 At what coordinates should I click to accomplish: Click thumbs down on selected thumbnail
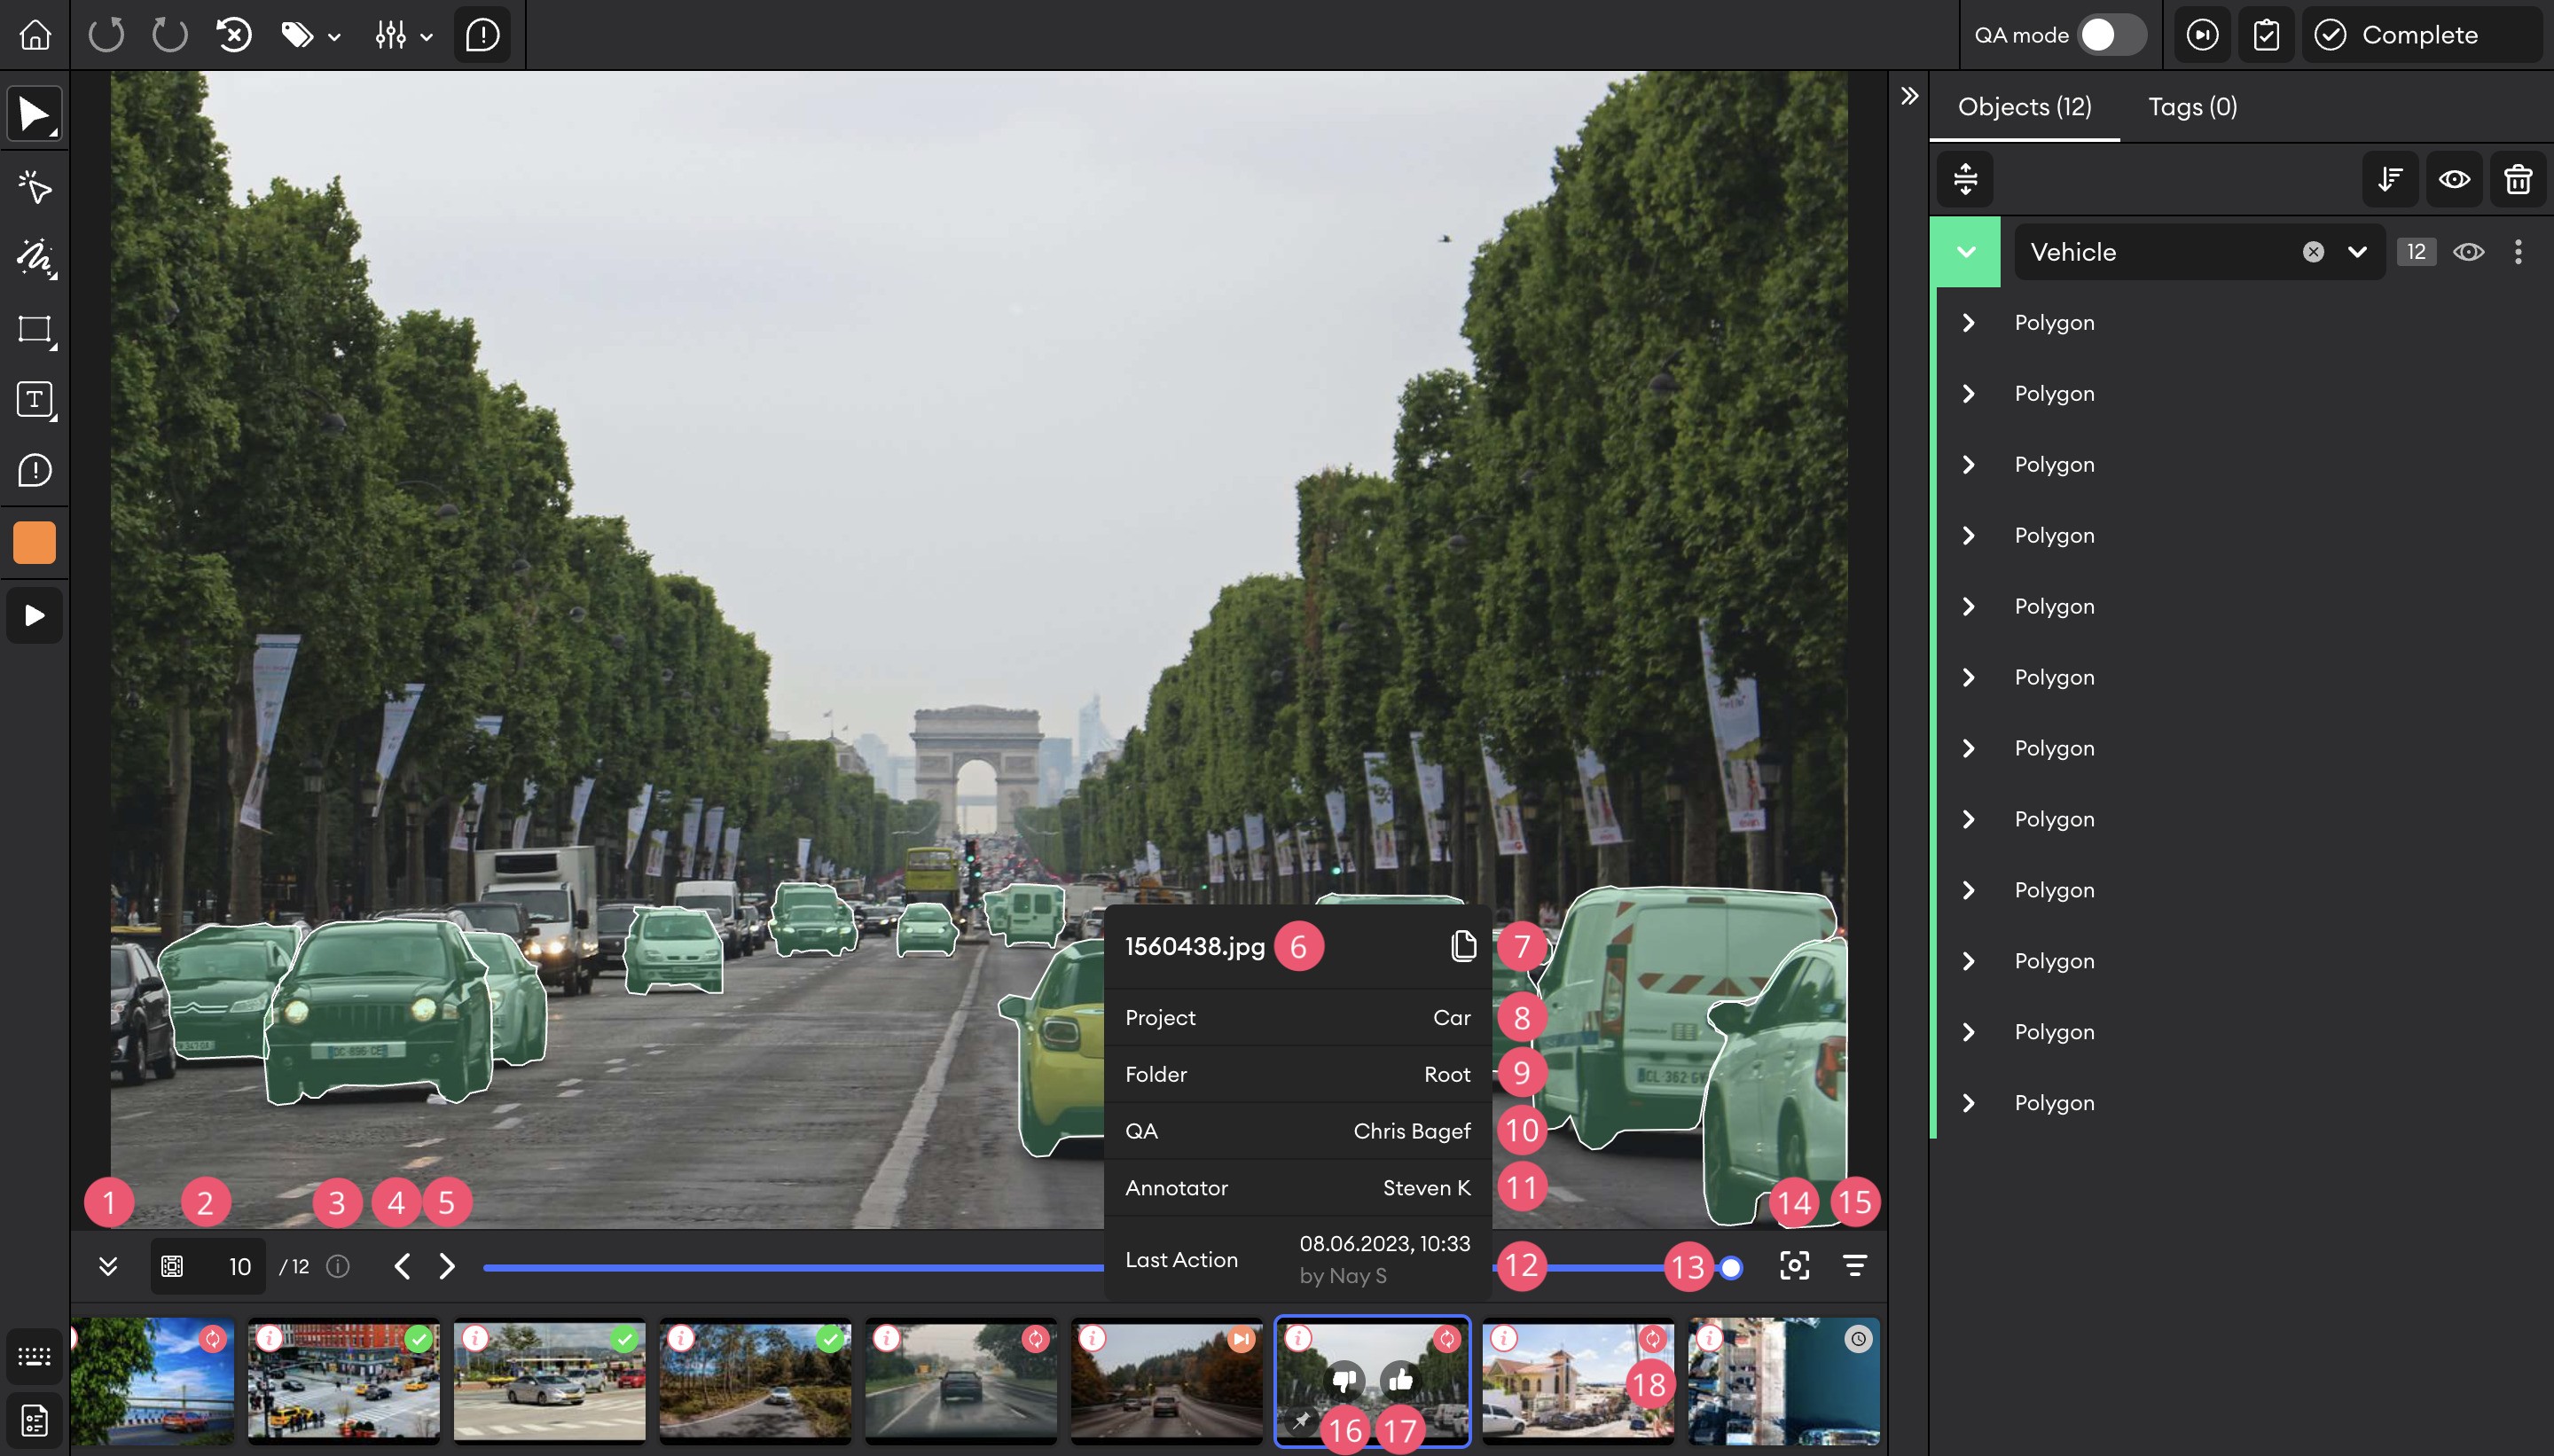coord(1344,1380)
